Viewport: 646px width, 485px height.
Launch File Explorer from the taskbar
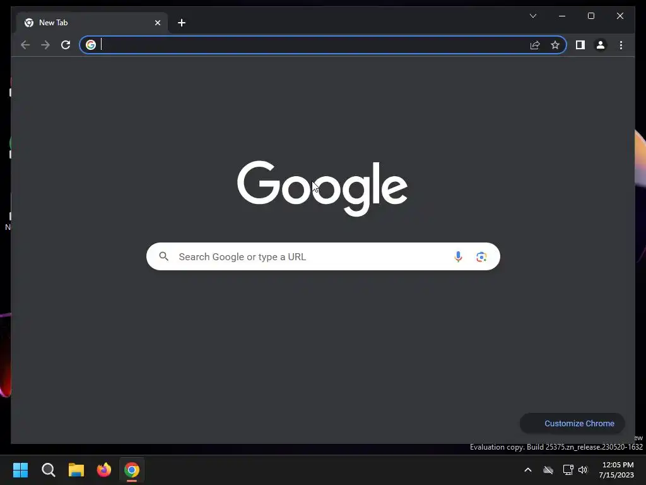pos(76,470)
